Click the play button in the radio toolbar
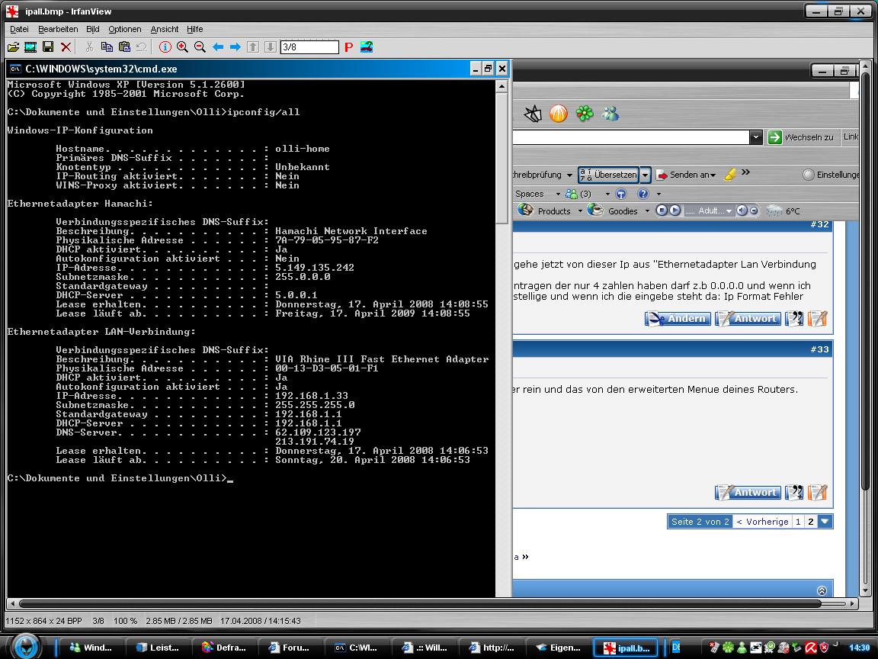This screenshot has width=878, height=659. [675, 211]
